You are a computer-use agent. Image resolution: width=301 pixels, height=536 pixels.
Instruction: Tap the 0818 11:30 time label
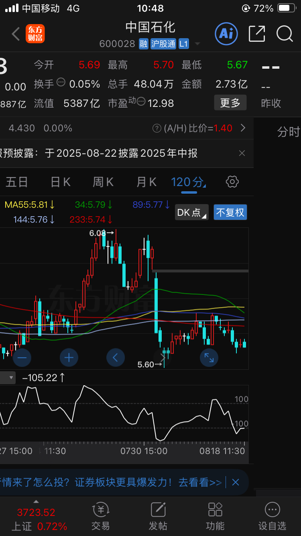[x=222, y=451]
